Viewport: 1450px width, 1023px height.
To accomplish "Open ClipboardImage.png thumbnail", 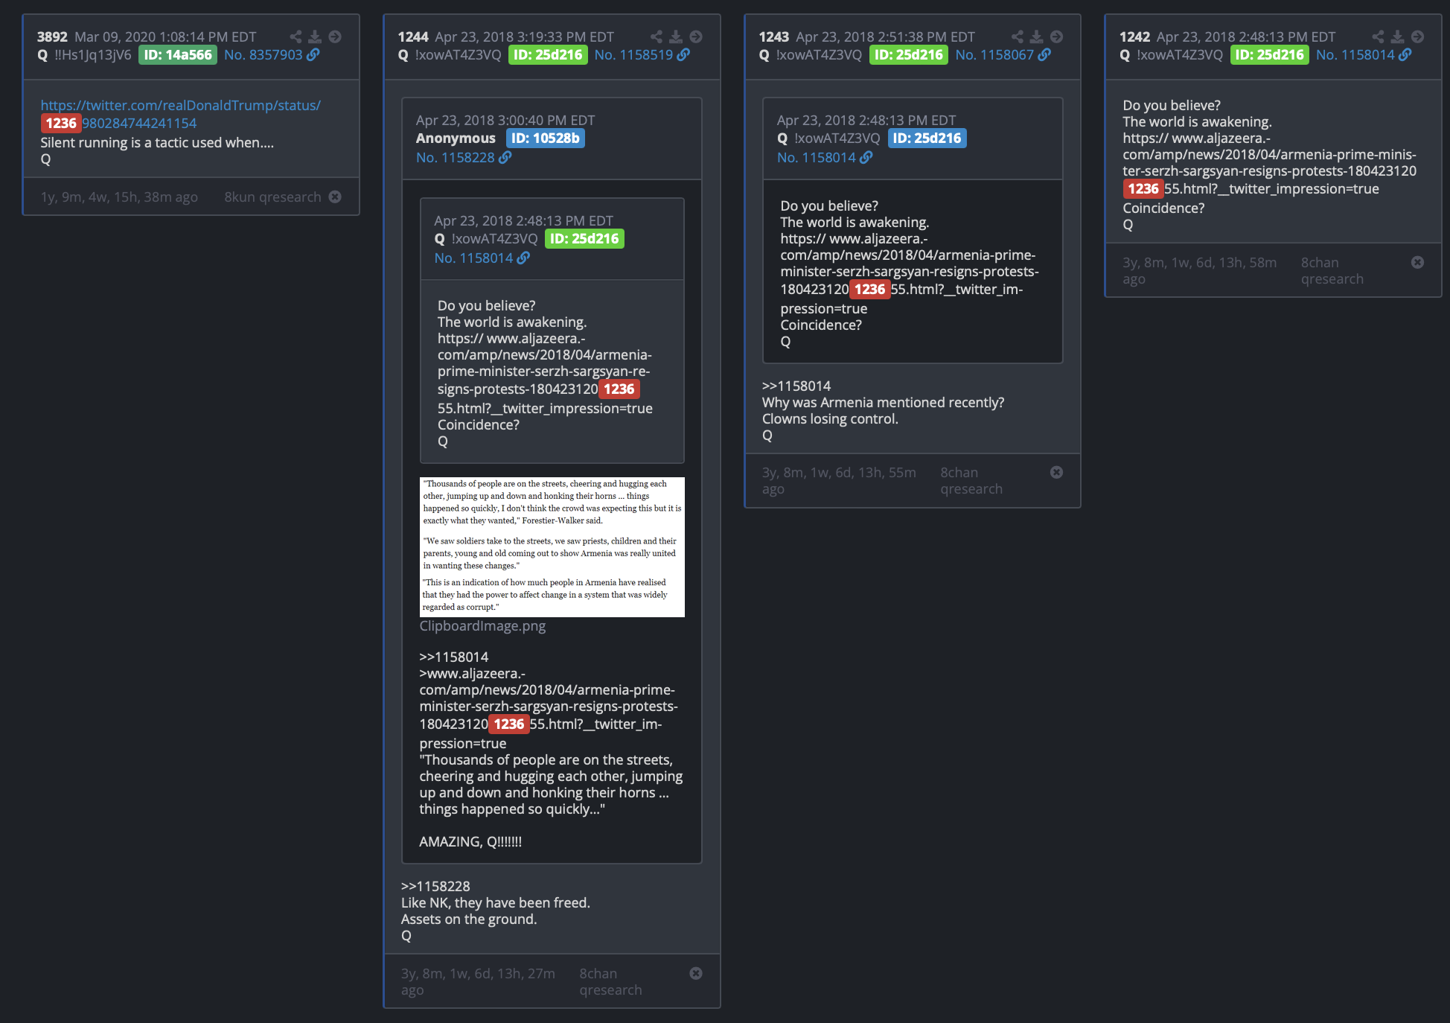I will click(x=552, y=546).
